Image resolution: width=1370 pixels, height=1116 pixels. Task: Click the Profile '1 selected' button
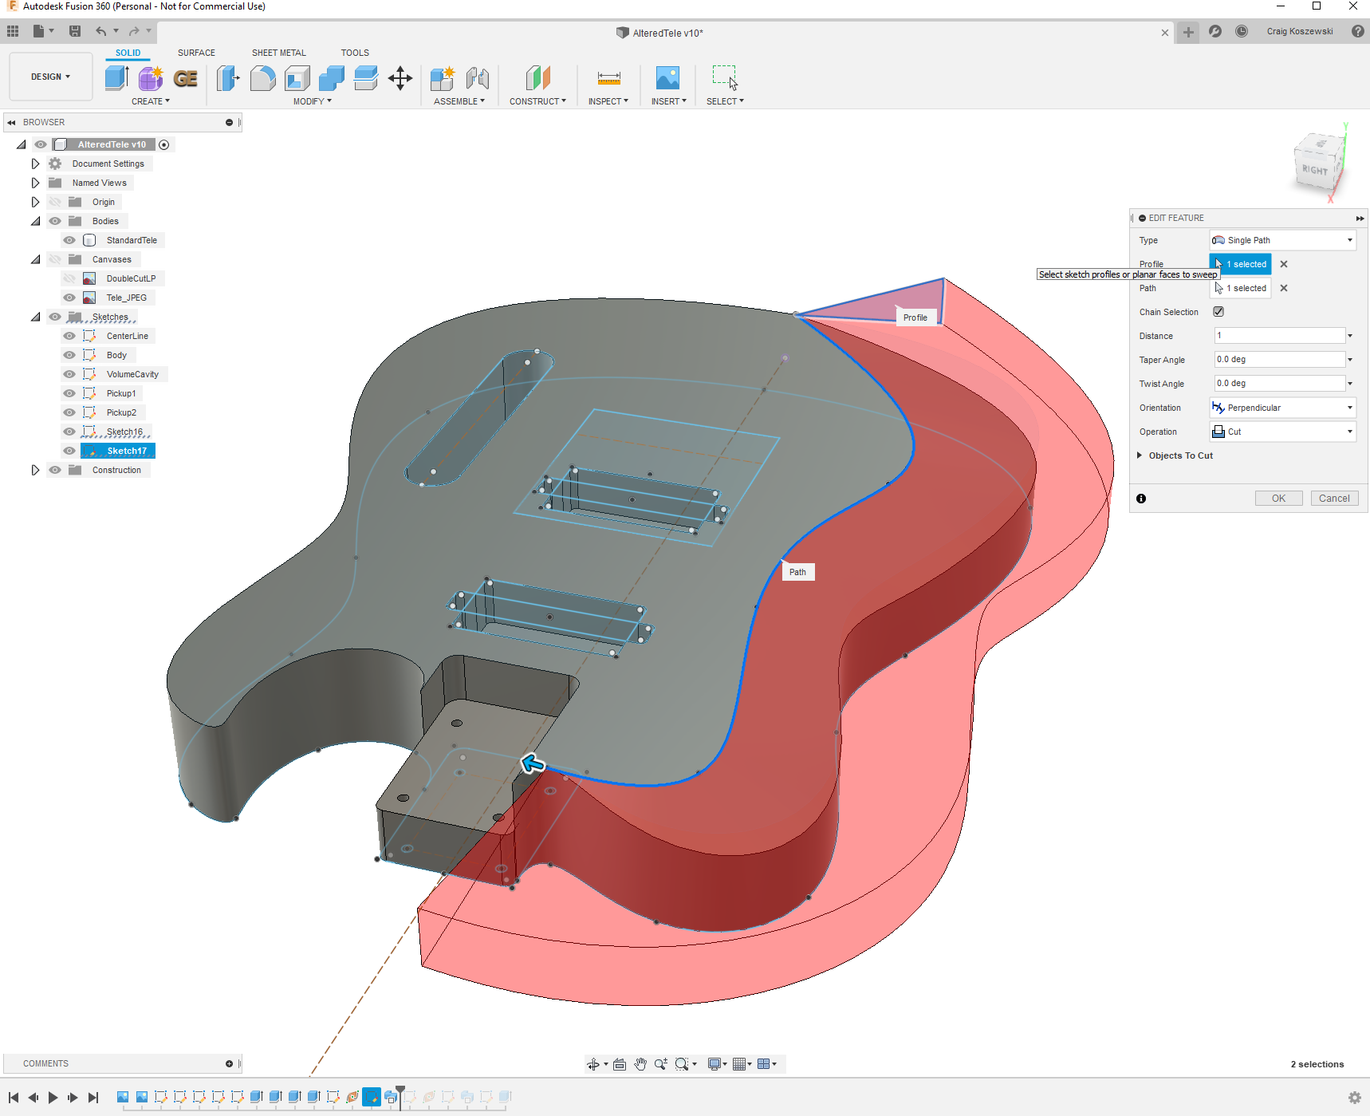point(1241,264)
